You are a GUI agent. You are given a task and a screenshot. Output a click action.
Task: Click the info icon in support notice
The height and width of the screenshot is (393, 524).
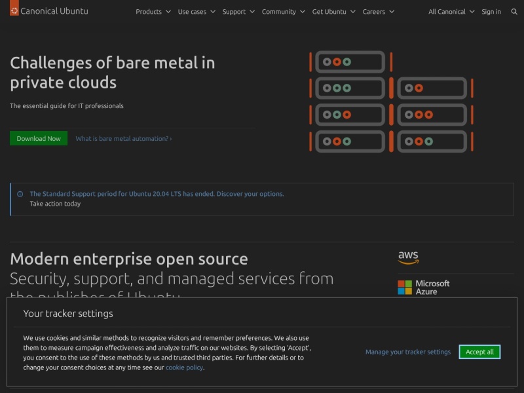point(20,194)
